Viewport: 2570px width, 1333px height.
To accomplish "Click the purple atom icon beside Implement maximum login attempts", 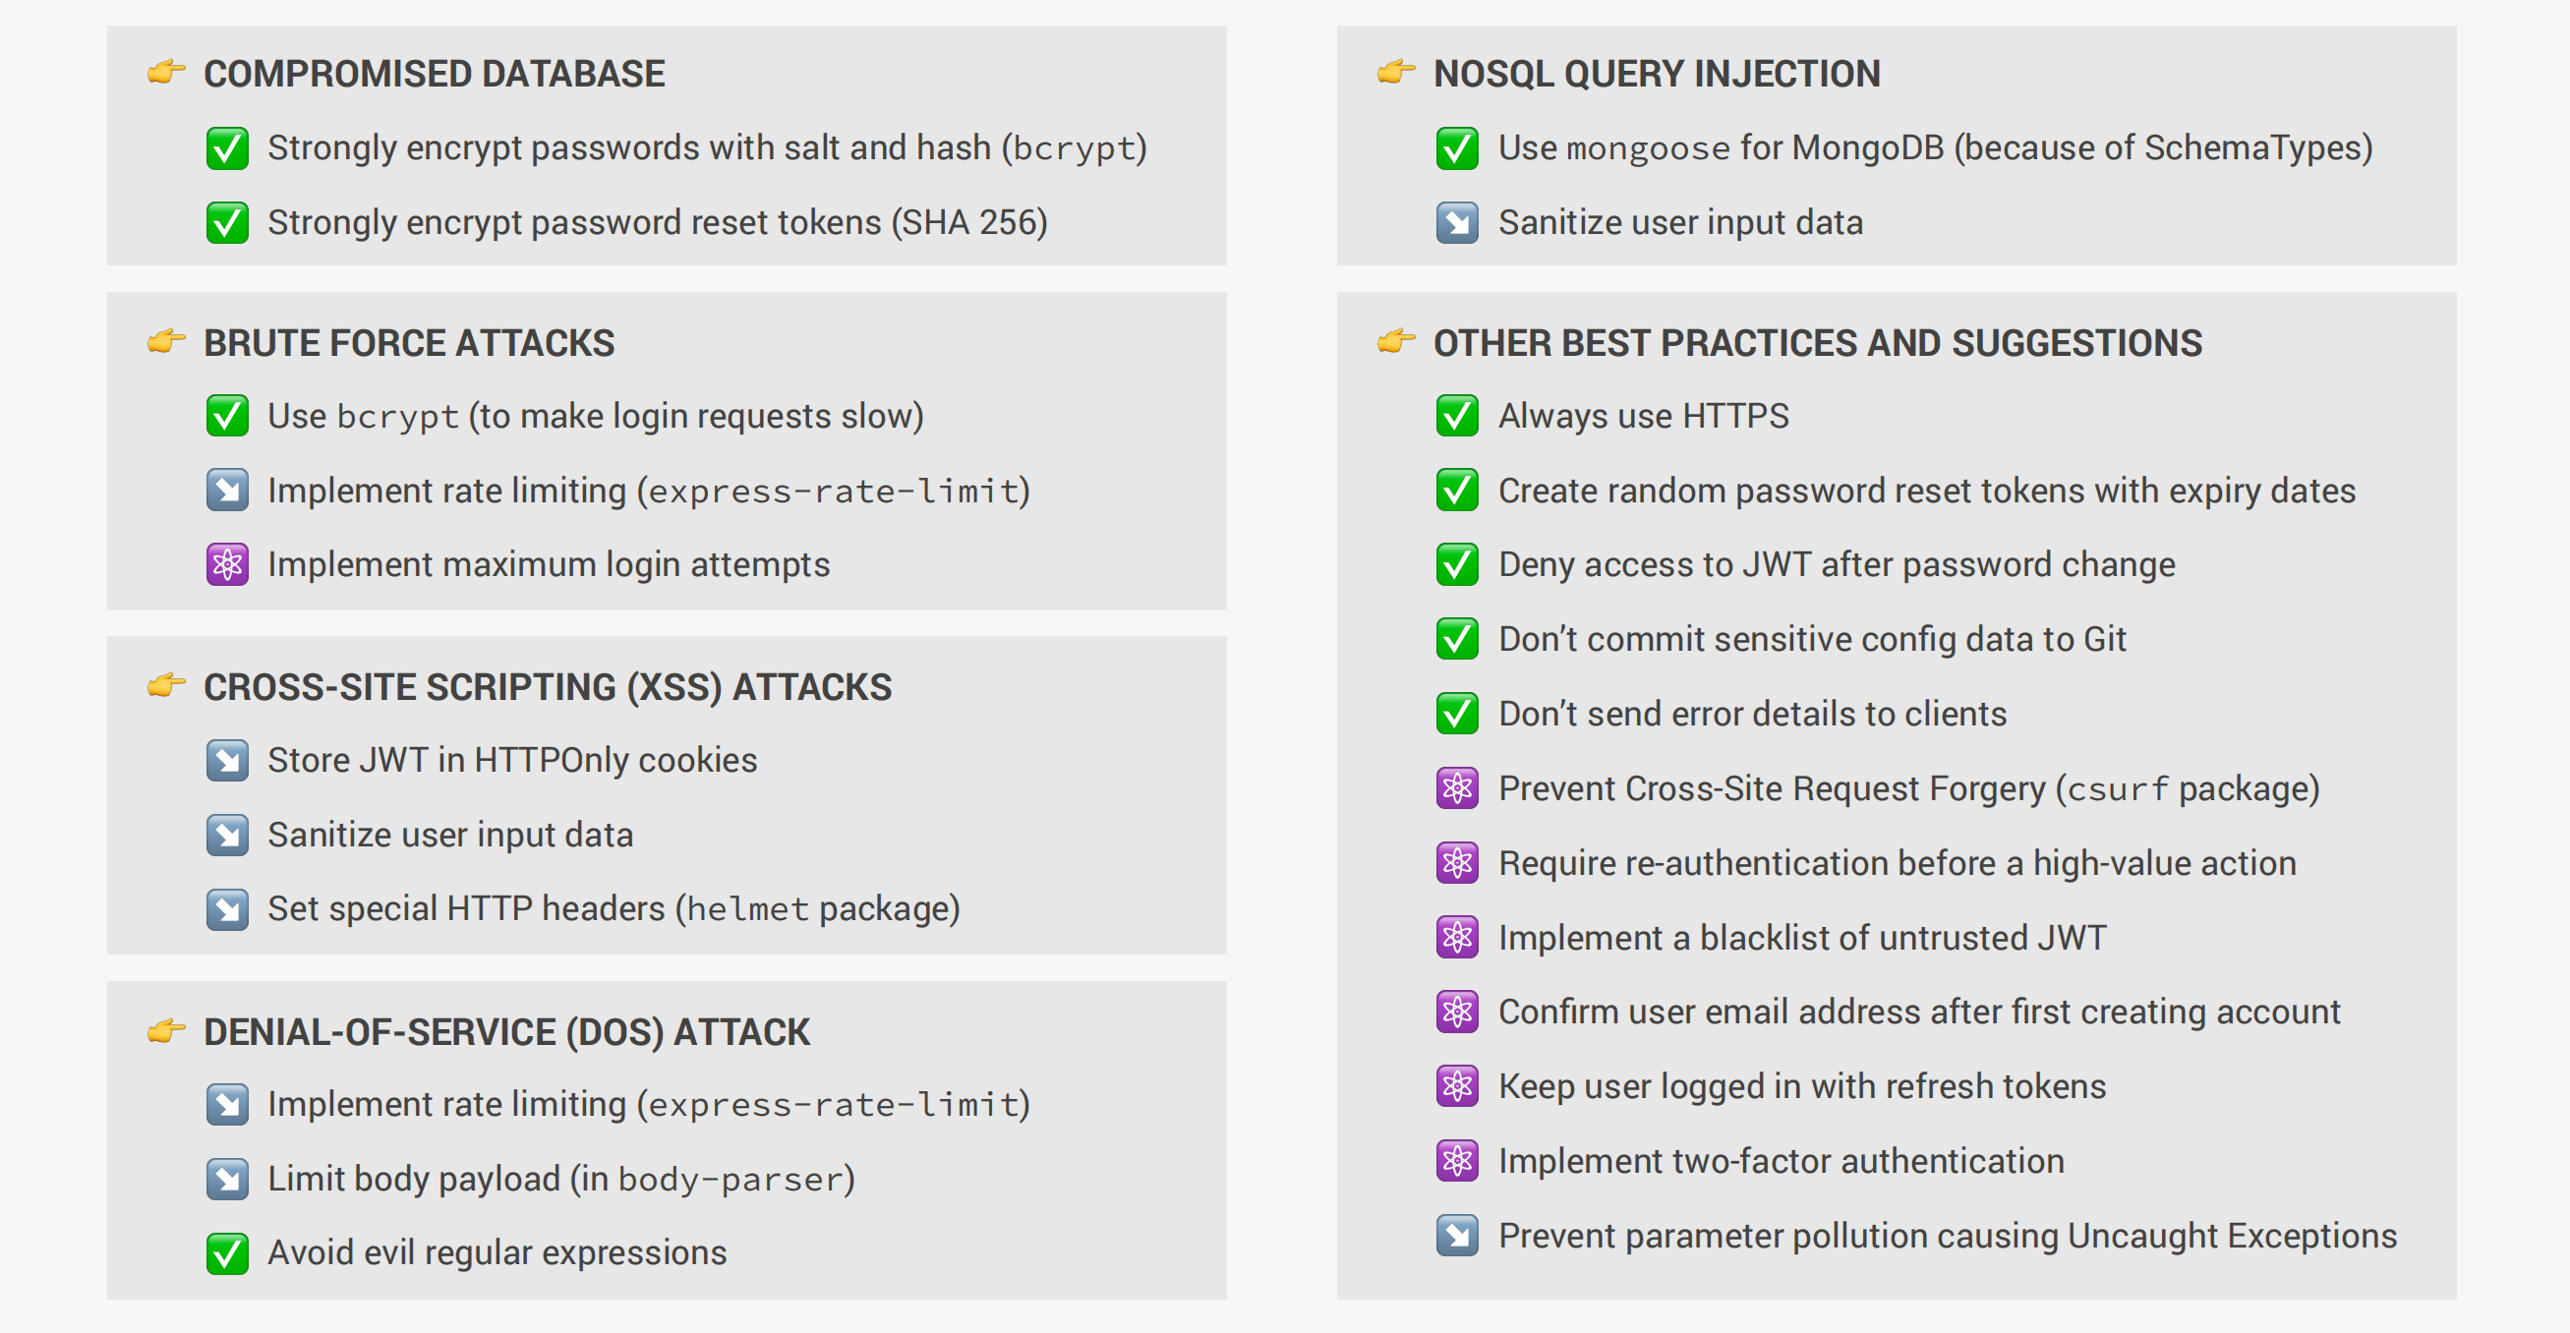I will (227, 564).
